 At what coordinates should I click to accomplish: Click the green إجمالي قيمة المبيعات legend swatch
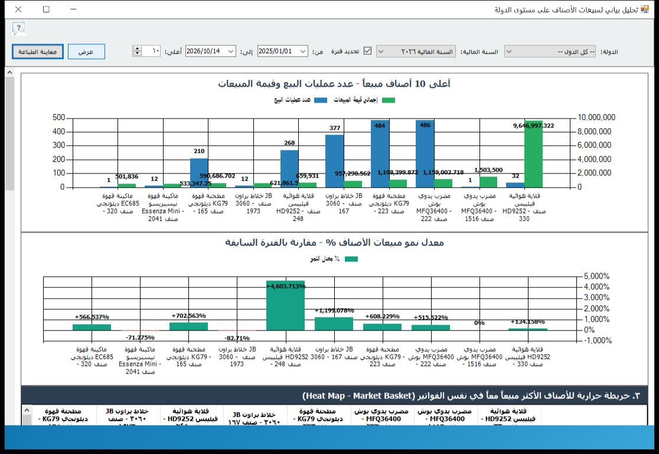pyautogui.click(x=389, y=100)
